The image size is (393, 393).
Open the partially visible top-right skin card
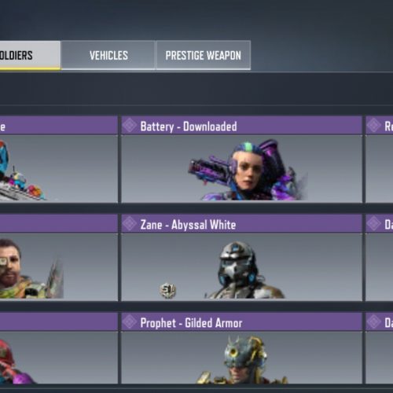379,160
